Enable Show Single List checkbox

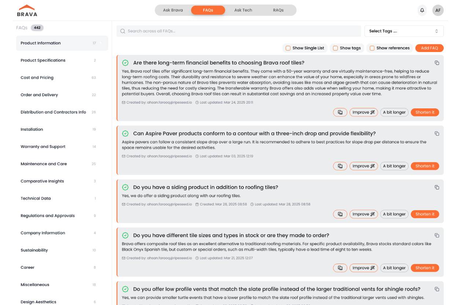288,48
